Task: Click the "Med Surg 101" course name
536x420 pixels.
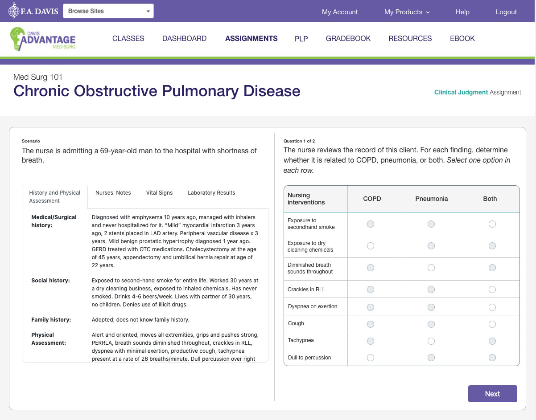Action: tap(38, 77)
